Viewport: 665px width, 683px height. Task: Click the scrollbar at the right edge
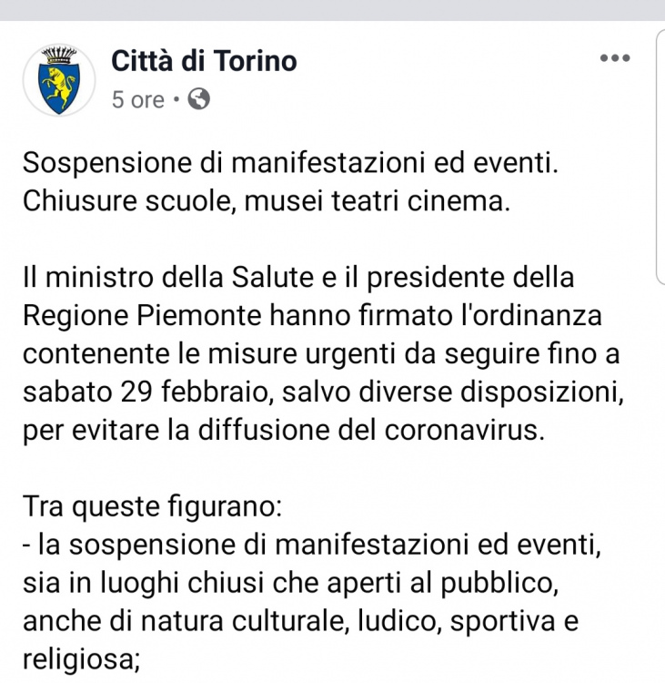pos(660,157)
